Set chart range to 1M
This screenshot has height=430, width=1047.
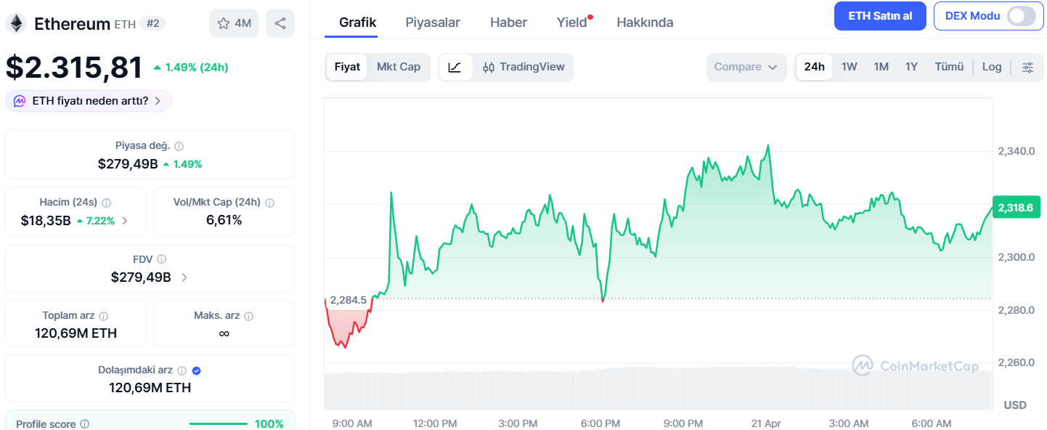[x=881, y=67]
